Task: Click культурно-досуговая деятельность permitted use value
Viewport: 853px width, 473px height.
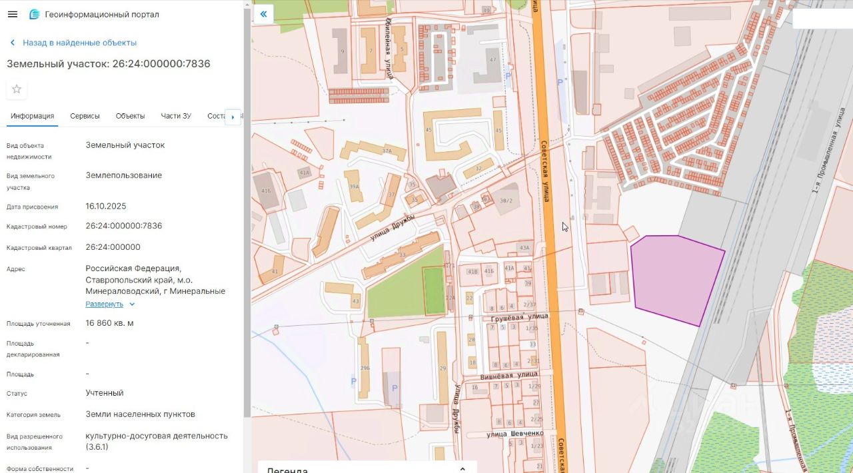Action: click(157, 441)
